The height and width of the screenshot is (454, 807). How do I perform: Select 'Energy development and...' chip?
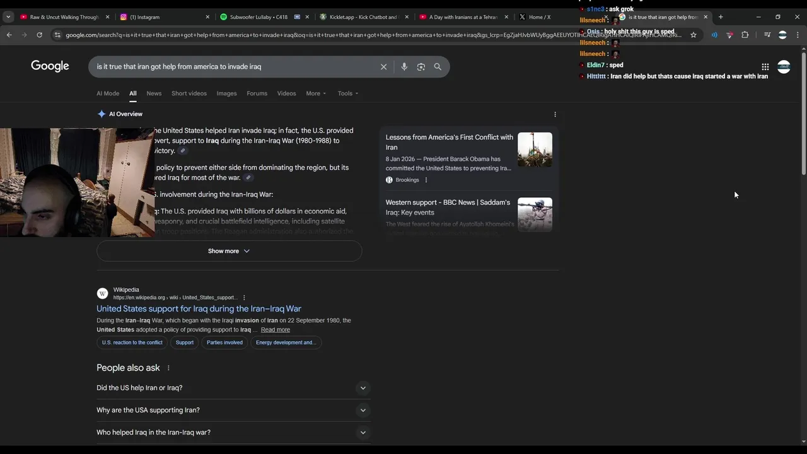[286, 342]
